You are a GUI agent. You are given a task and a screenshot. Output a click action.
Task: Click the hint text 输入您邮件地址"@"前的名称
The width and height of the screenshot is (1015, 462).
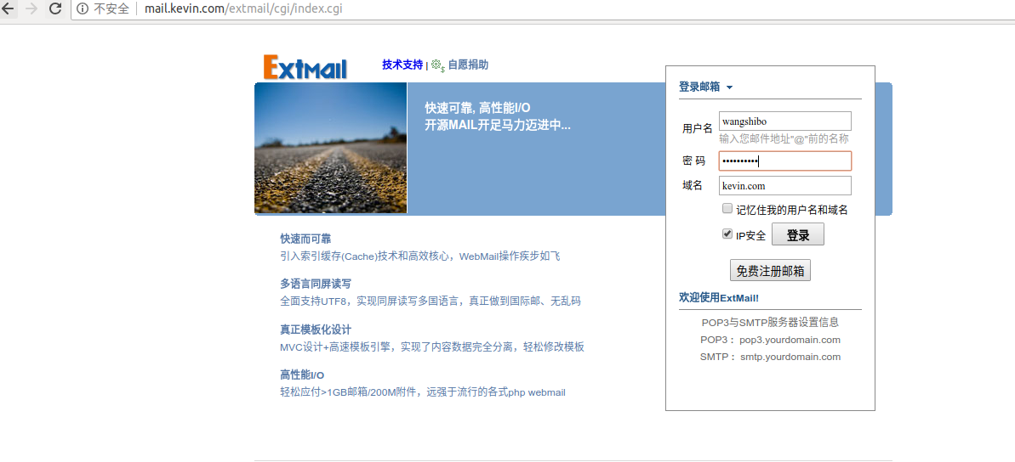(x=784, y=138)
